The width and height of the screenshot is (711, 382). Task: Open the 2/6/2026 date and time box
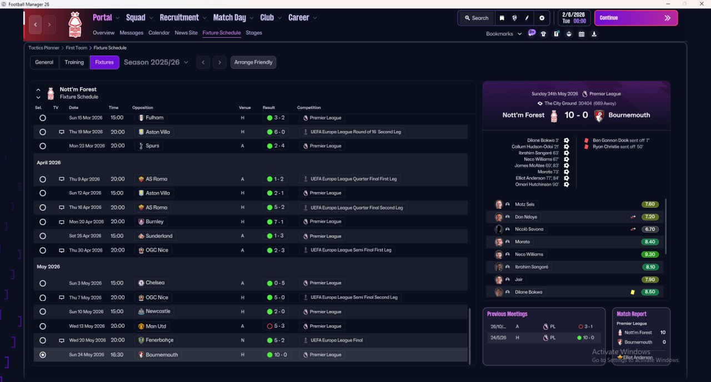tap(574, 18)
